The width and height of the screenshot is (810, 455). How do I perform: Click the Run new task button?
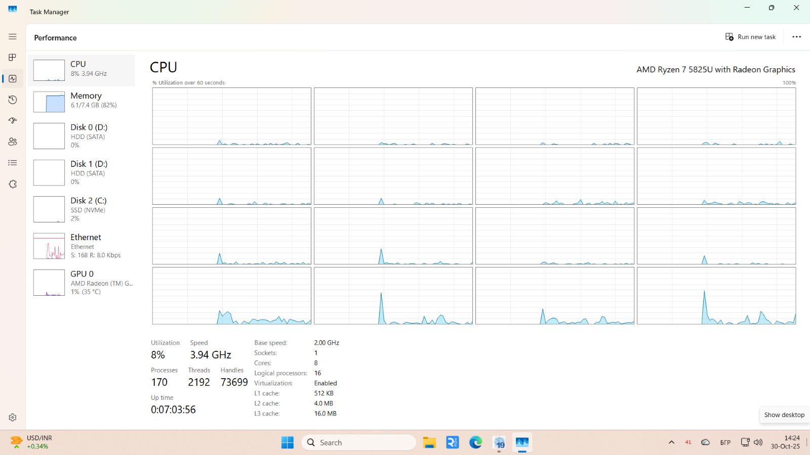coord(750,37)
